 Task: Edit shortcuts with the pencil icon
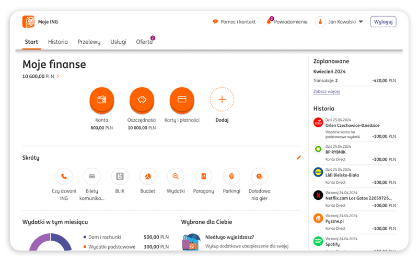(x=298, y=157)
